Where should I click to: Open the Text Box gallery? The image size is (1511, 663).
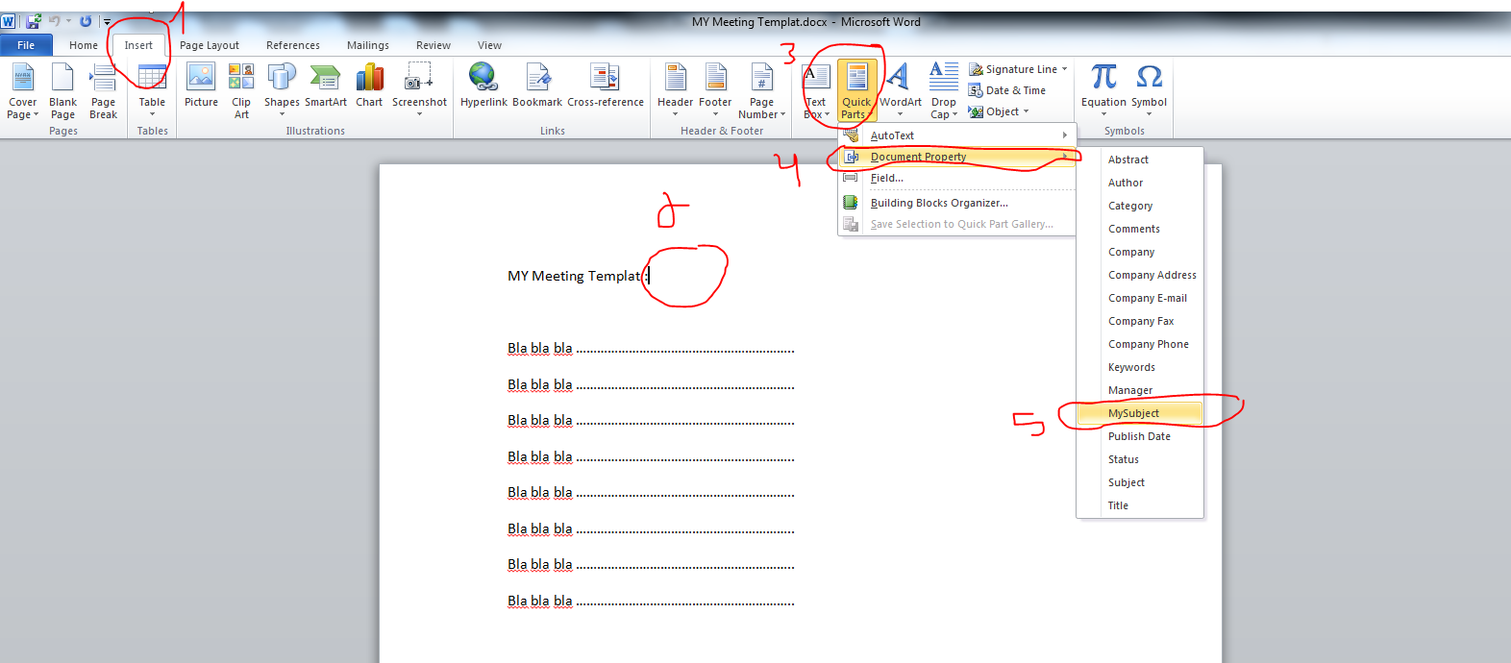pyautogui.click(x=816, y=91)
